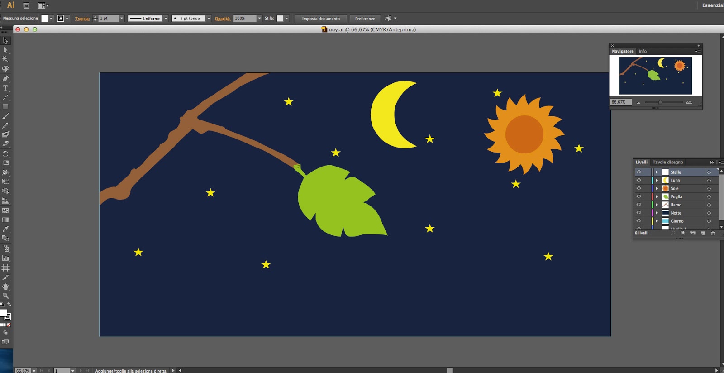Open the arrange documents dropdown
Image resolution: width=724 pixels, height=373 pixels.
[43, 5]
